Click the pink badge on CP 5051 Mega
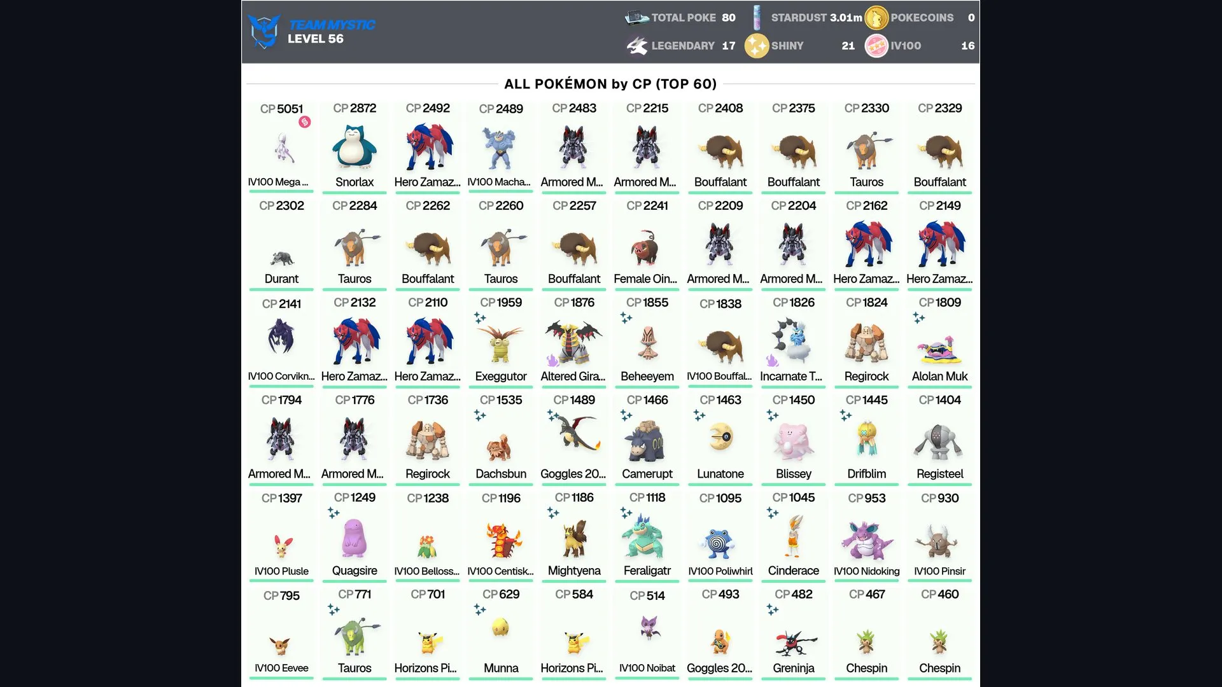Viewport: 1222px width, 687px height. pyautogui.click(x=305, y=122)
